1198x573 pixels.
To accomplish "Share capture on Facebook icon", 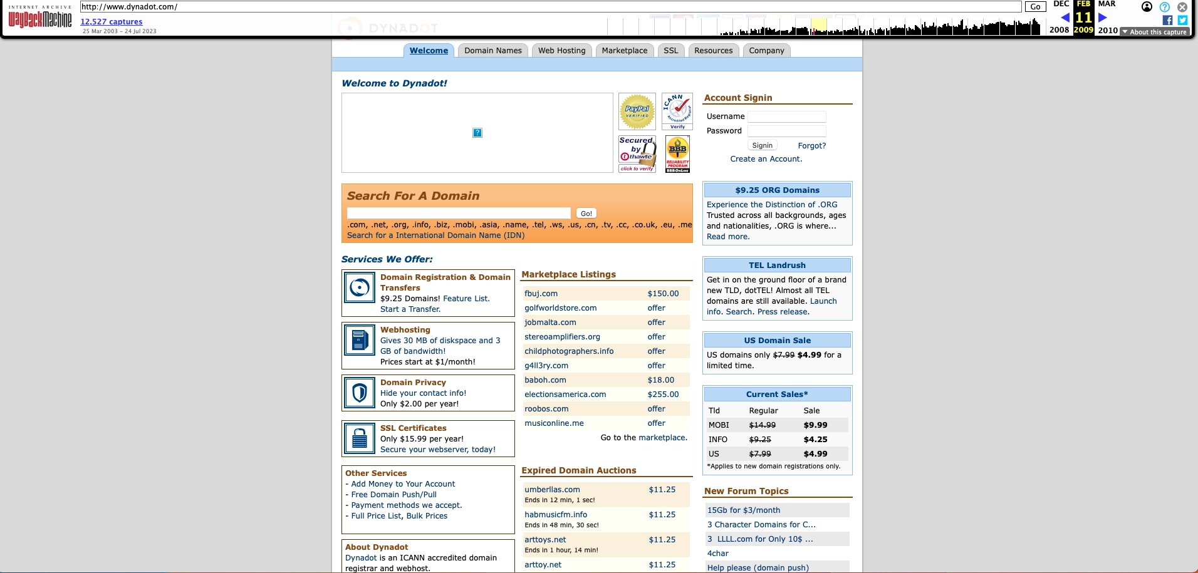I will coord(1167,20).
